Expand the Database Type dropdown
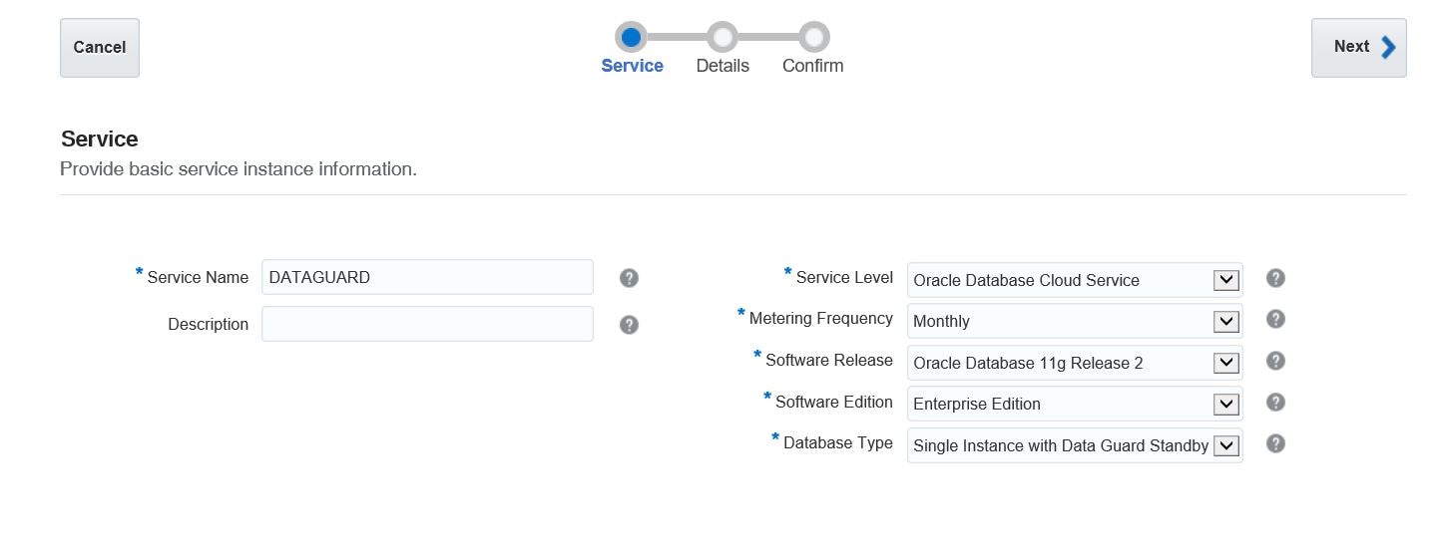Screen dimensions: 1450x558 click(1225, 445)
